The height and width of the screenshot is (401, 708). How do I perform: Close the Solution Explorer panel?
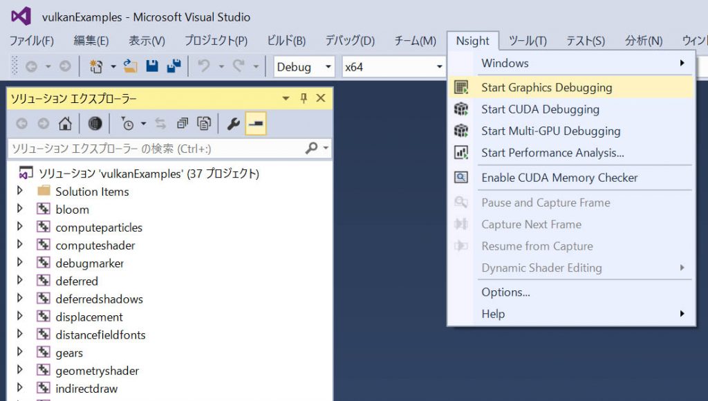[321, 98]
